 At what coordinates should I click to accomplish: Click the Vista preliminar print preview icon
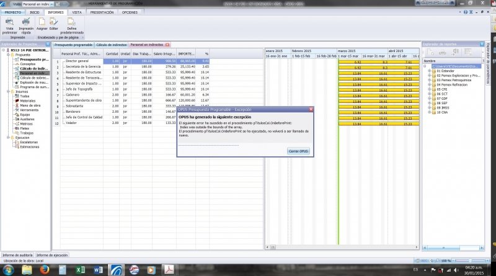[x=9, y=21]
